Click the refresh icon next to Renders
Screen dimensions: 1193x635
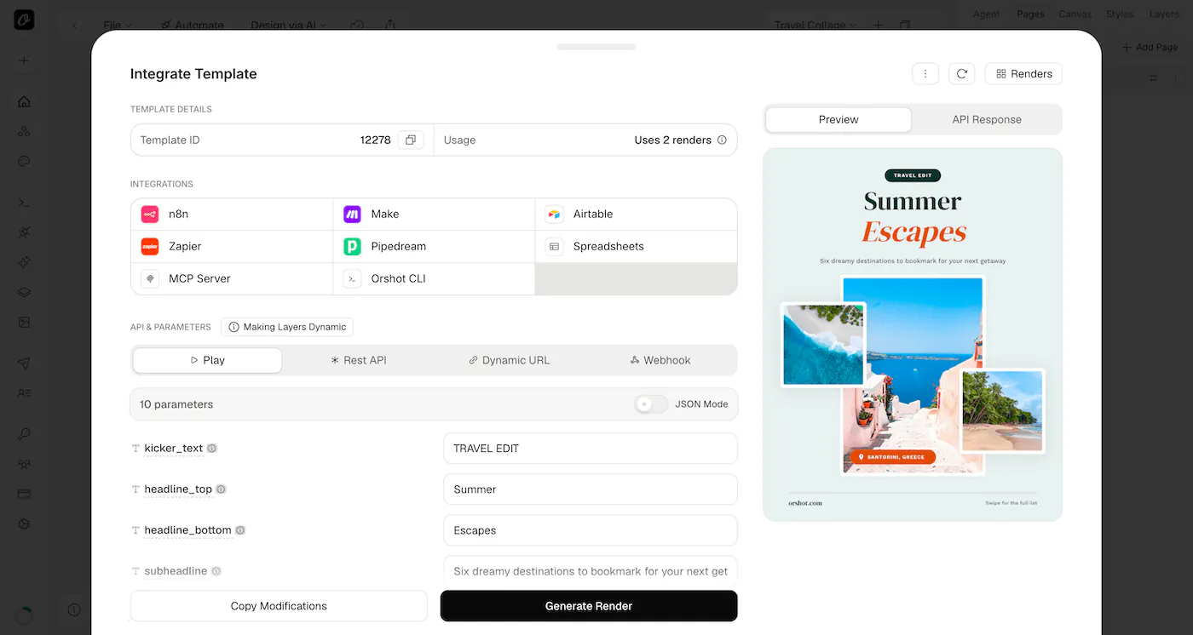pyautogui.click(x=961, y=74)
